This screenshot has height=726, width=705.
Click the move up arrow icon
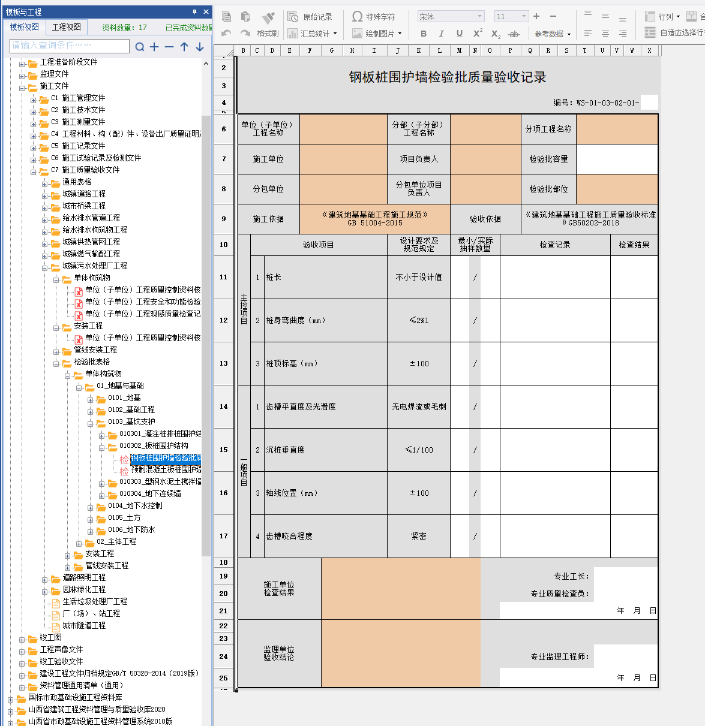[184, 46]
